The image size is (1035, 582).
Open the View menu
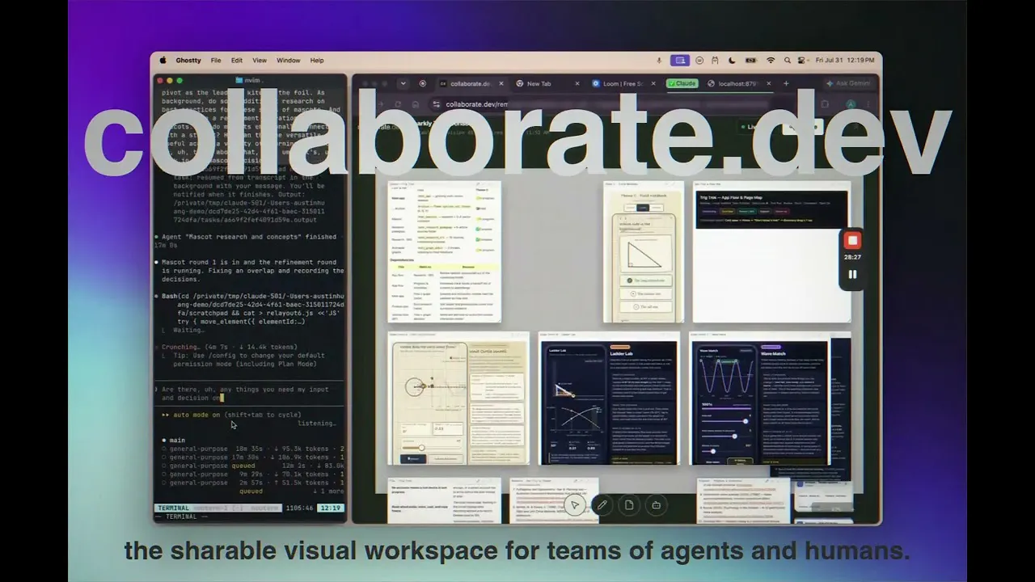pos(260,61)
